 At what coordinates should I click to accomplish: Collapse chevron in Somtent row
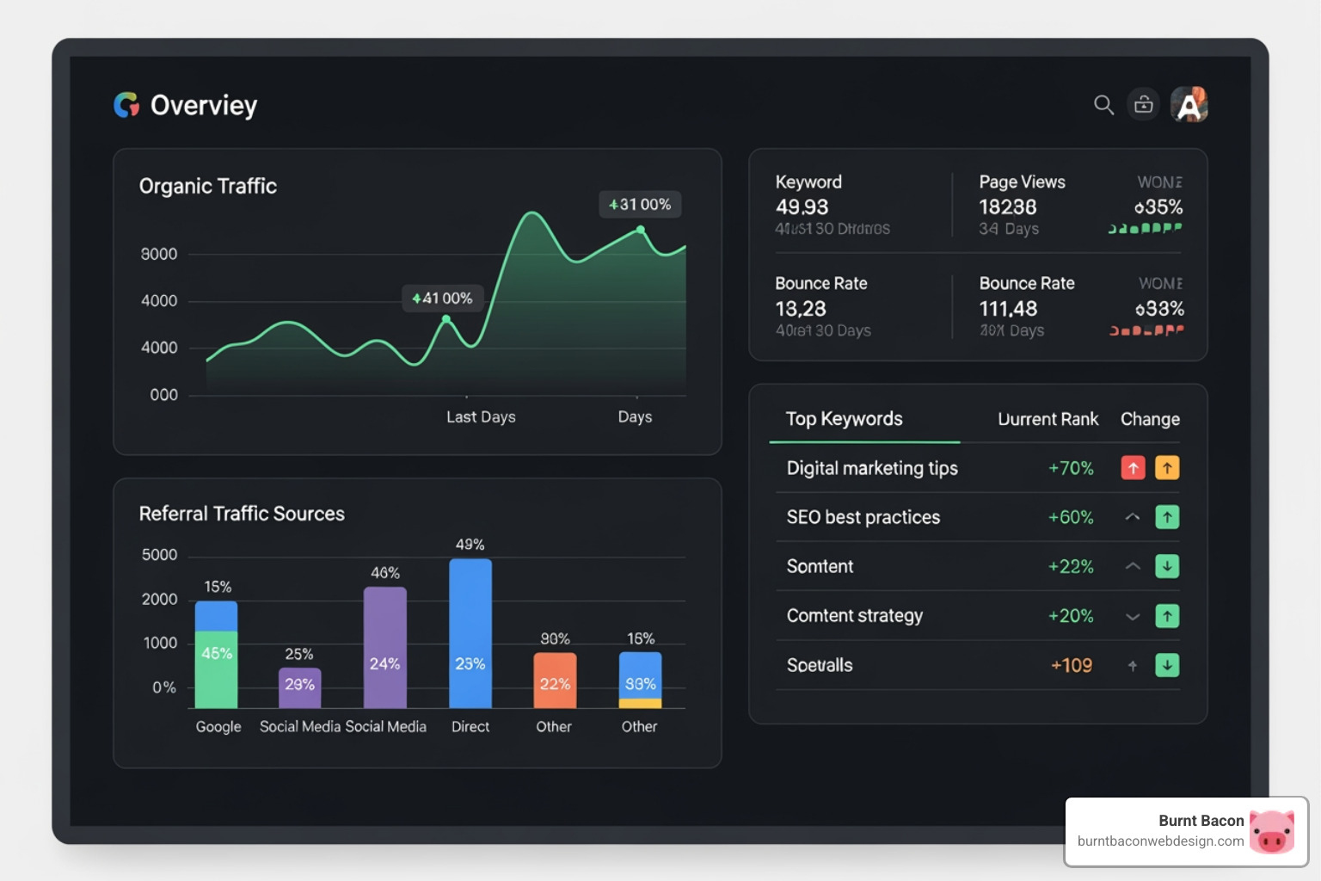pyautogui.click(x=1133, y=566)
